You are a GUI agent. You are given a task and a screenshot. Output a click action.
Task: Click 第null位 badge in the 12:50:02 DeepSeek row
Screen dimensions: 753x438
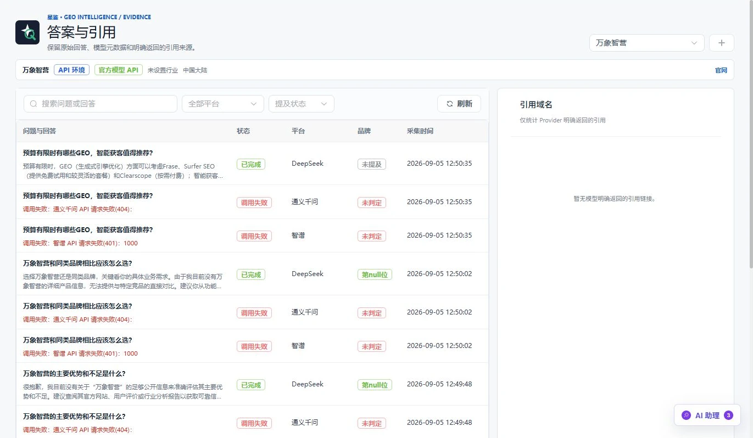point(375,275)
